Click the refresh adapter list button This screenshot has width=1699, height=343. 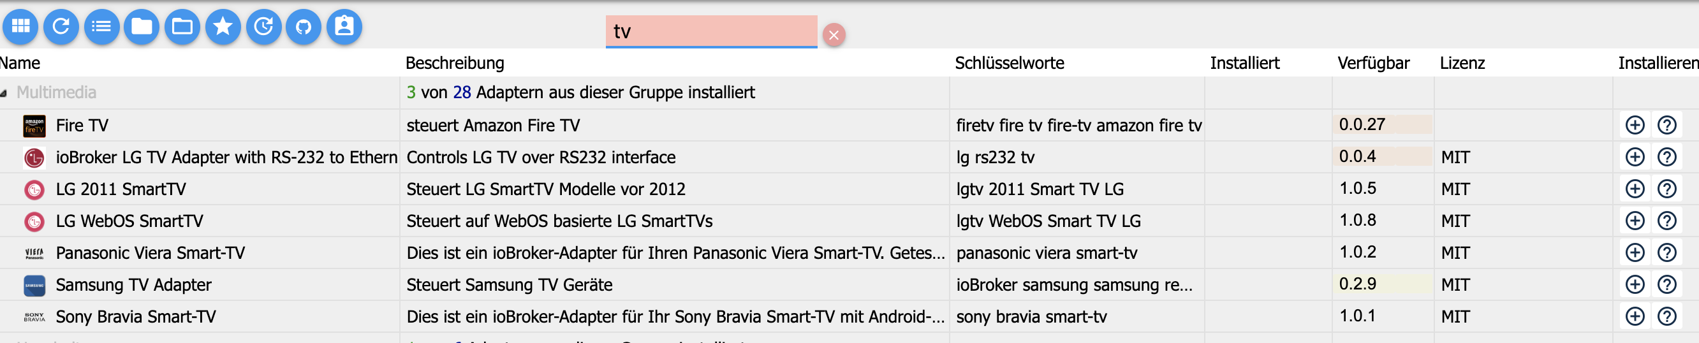(x=61, y=26)
